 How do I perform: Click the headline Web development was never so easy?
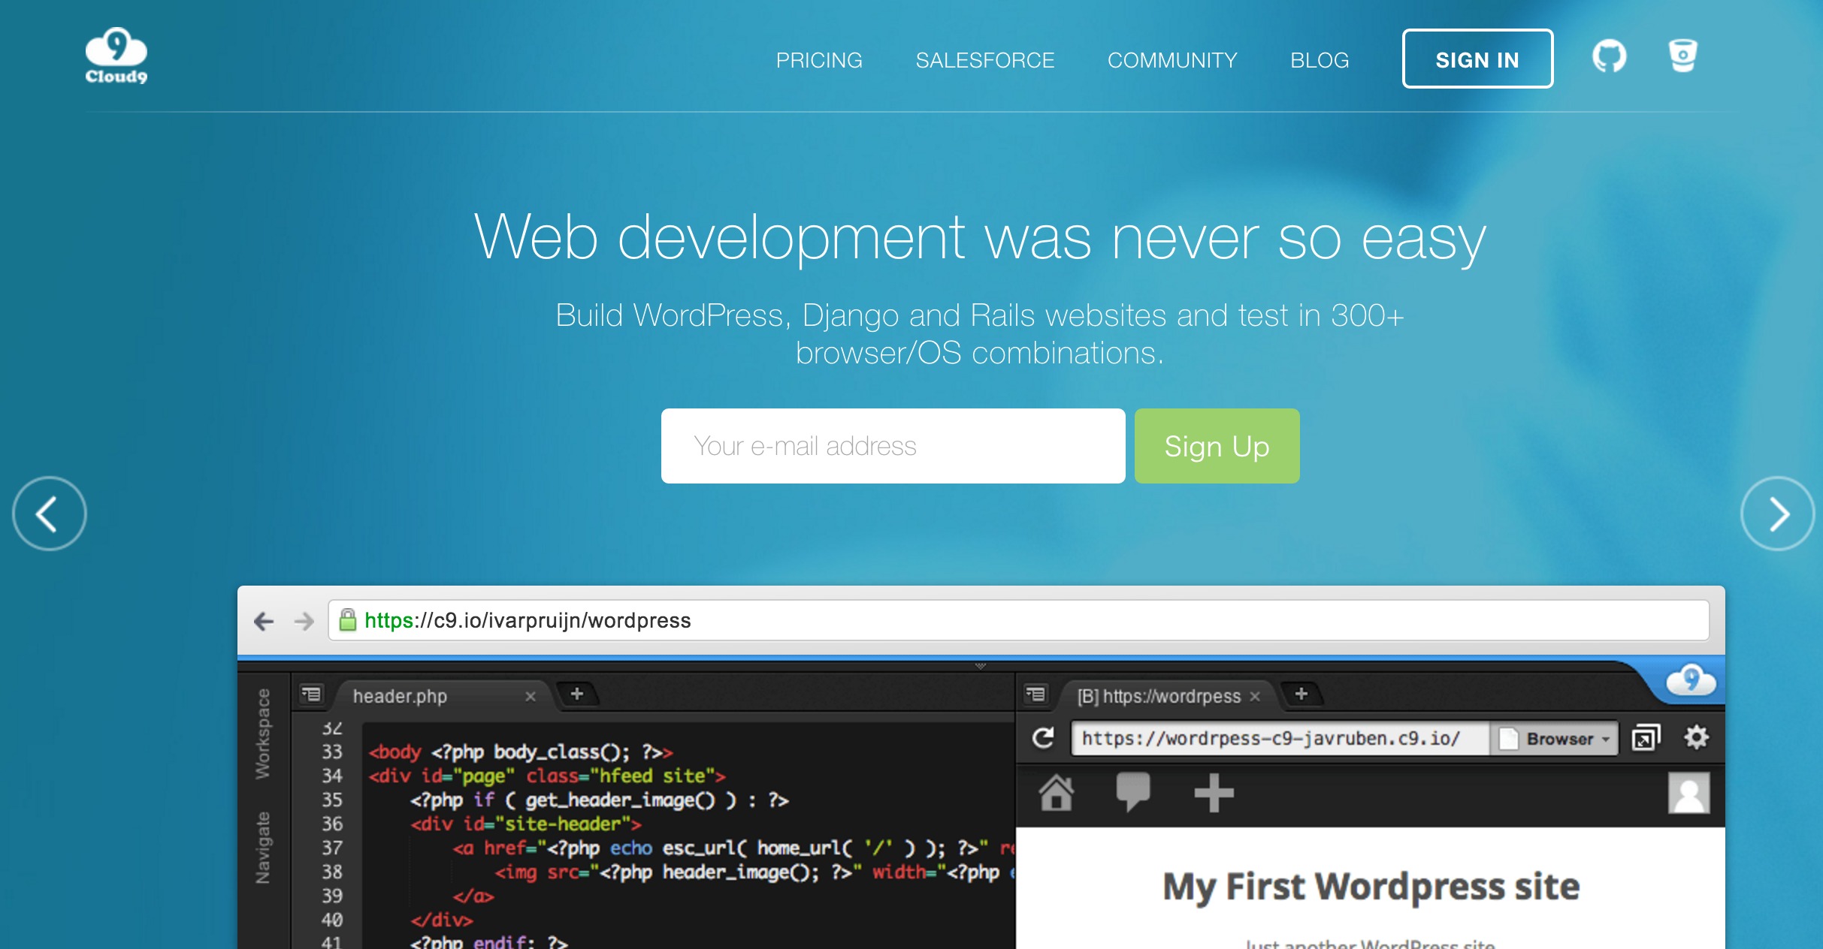pos(980,237)
